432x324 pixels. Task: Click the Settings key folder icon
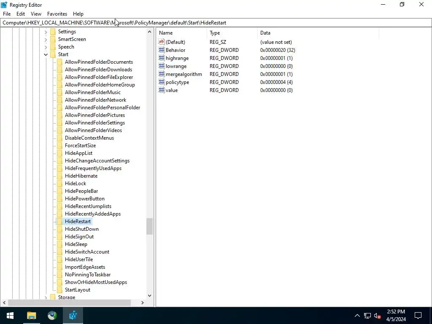(x=53, y=32)
